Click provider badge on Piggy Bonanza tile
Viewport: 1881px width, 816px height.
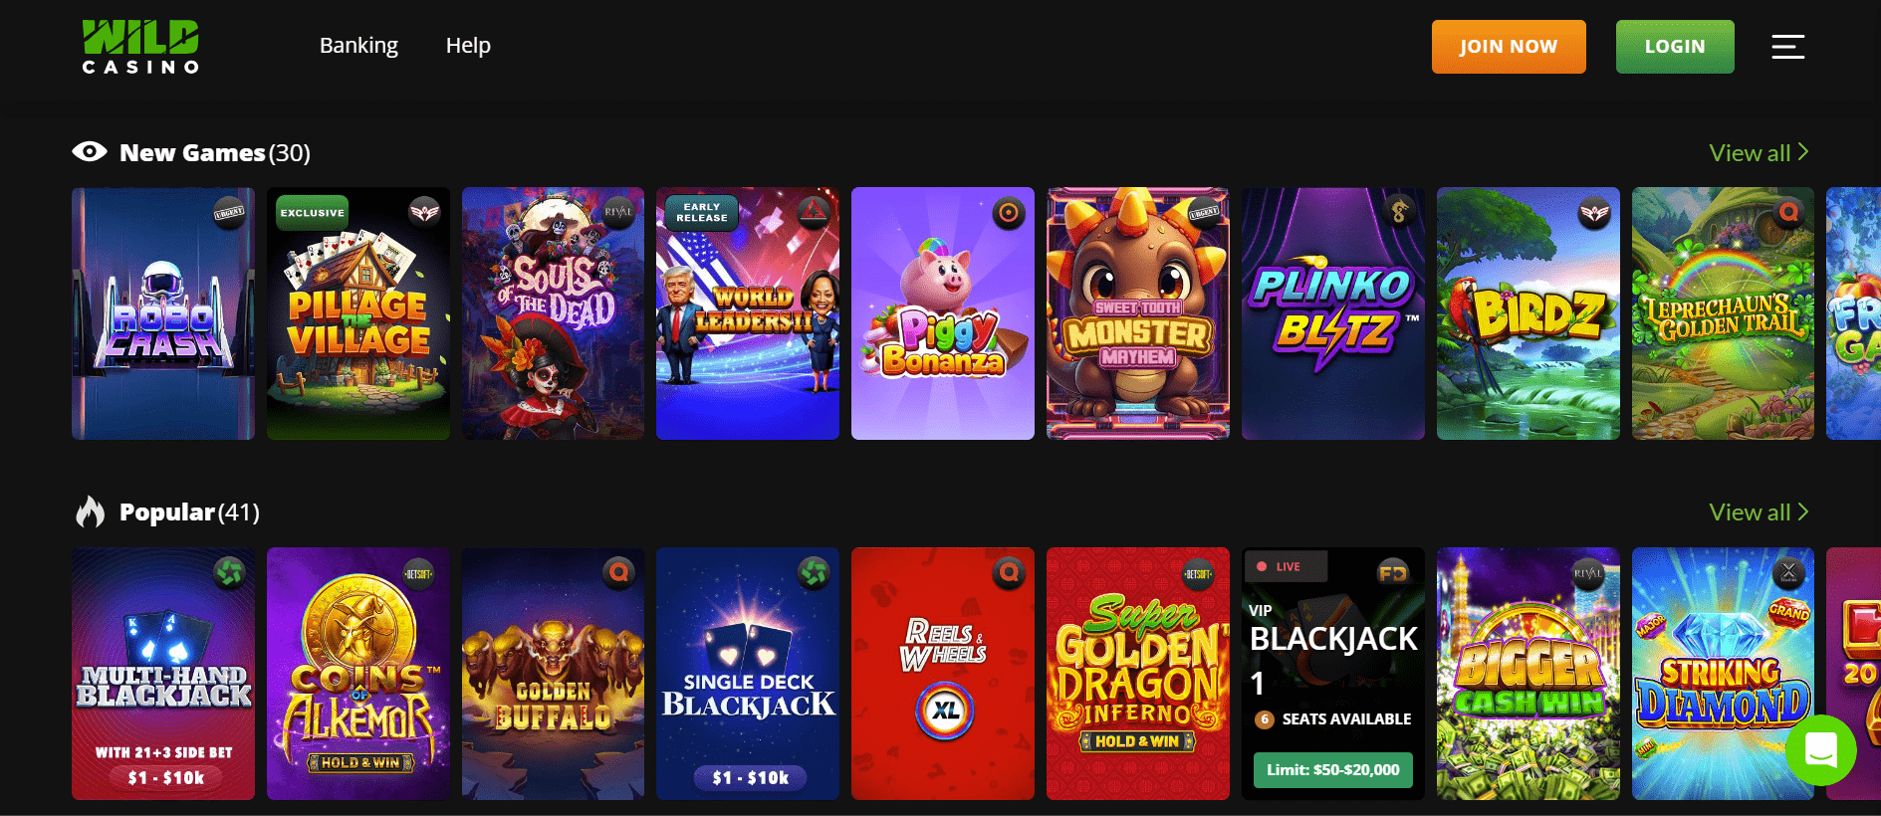(x=1009, y=213)
